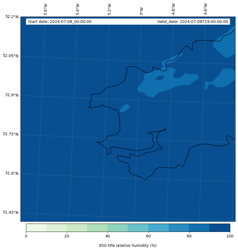Click the 51.9°N latitude label

point(12,95)
